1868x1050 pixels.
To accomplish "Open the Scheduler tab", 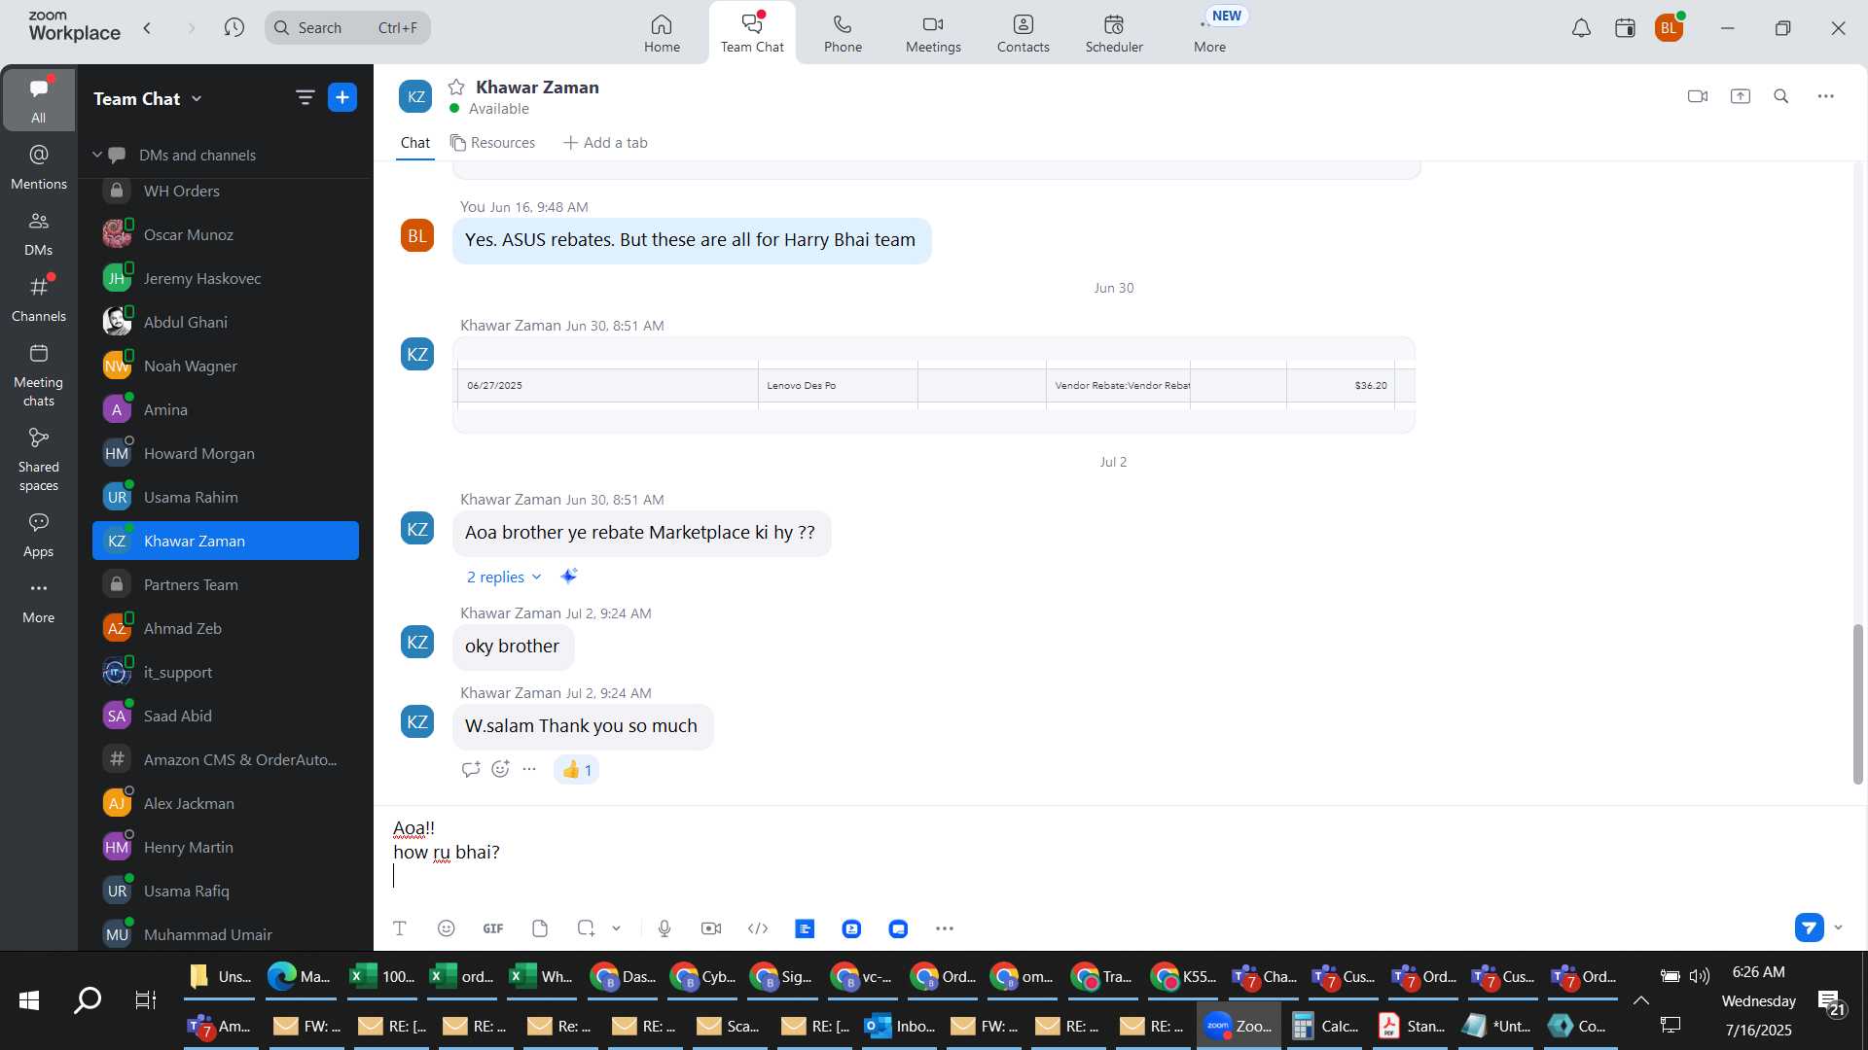I will coord(1114,33).
